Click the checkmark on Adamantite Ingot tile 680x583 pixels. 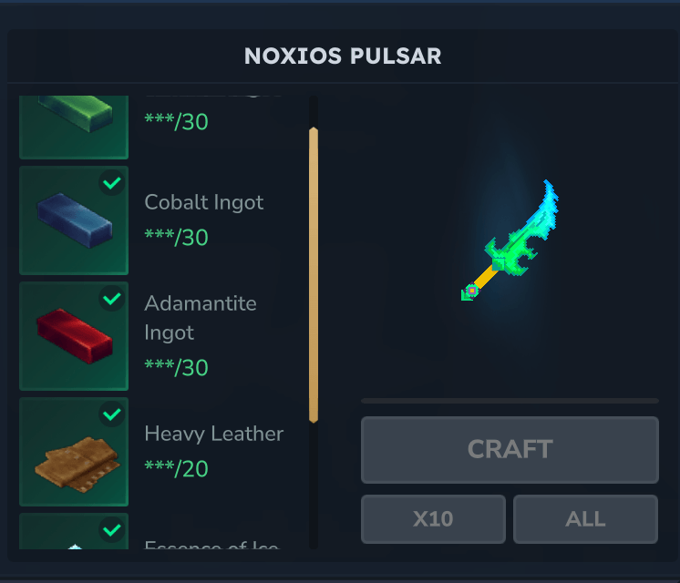(x=112, y=299)
